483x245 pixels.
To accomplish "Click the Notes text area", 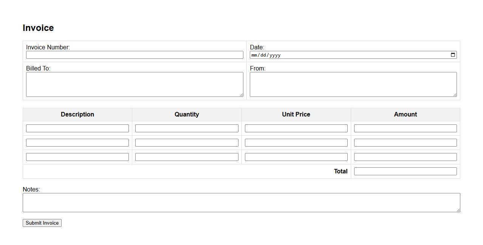I will coord(241,203).
